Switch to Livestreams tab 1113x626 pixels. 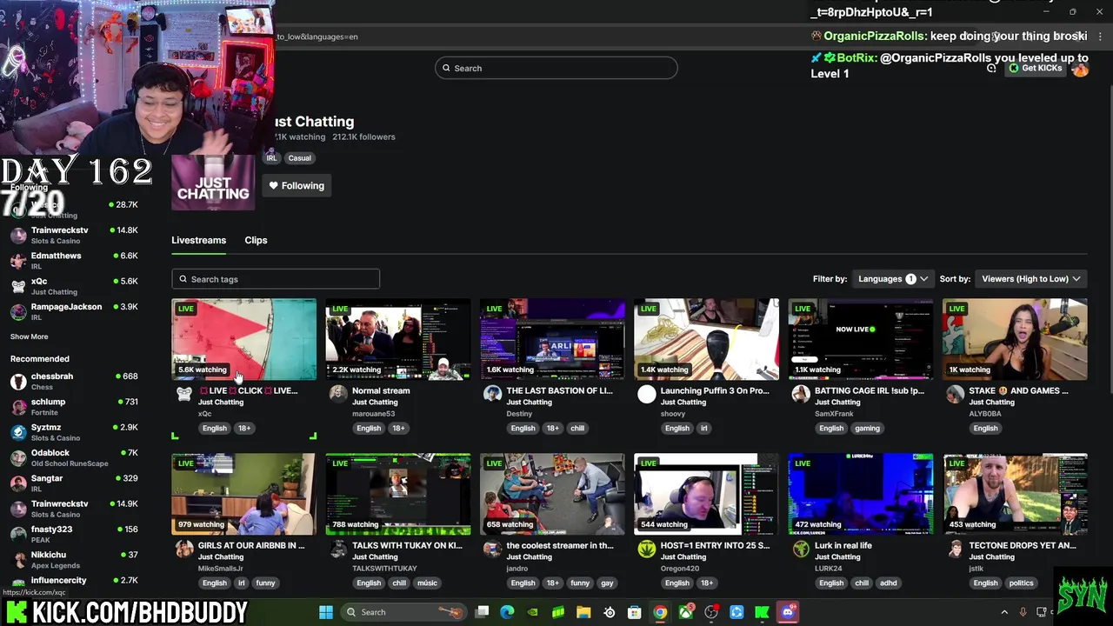[198, 240]
